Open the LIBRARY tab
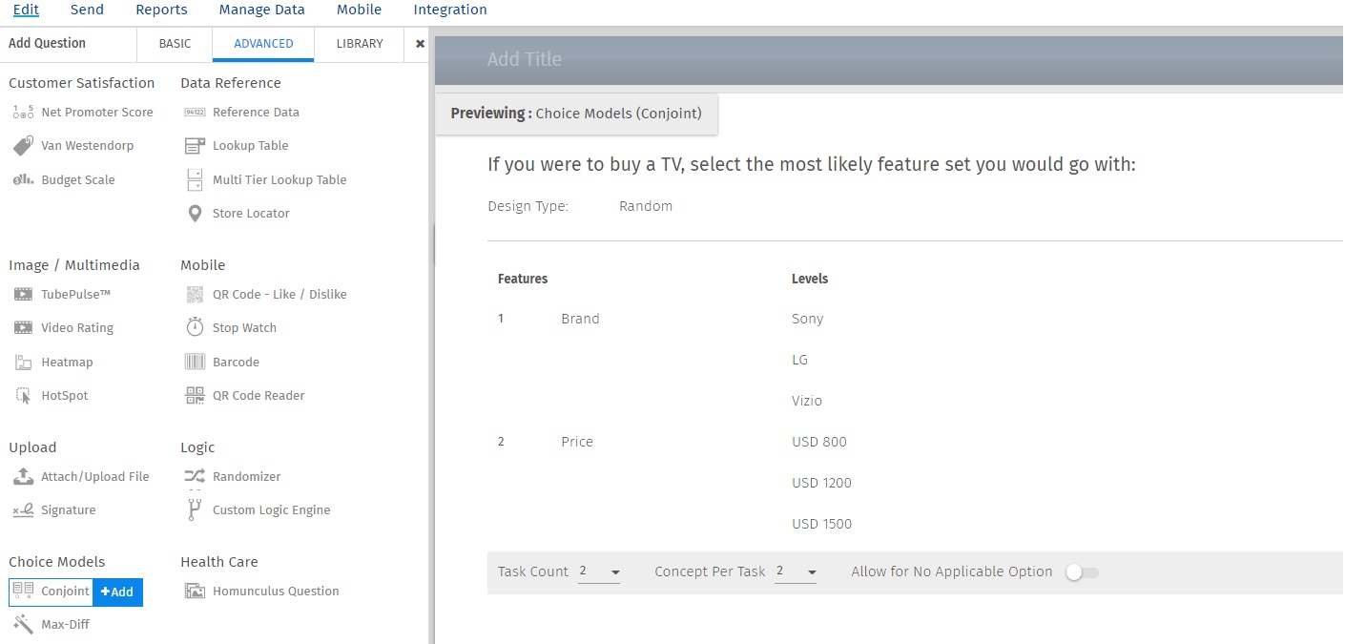Viewport: 1345px width, 644px height. 359,43
